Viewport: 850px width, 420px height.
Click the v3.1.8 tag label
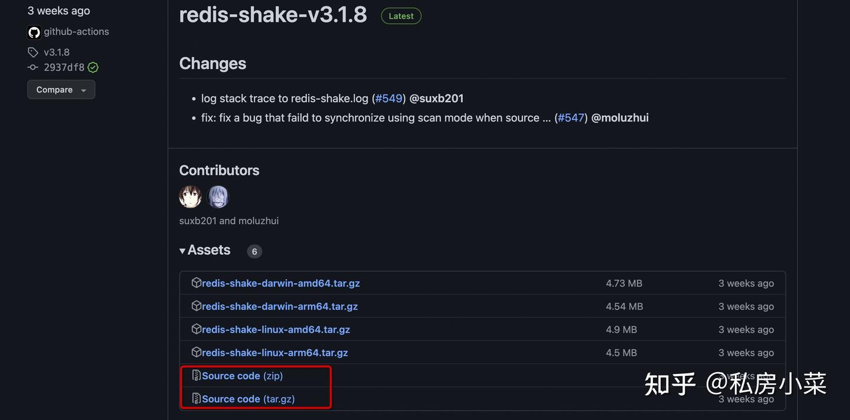[x=57, y=52]
